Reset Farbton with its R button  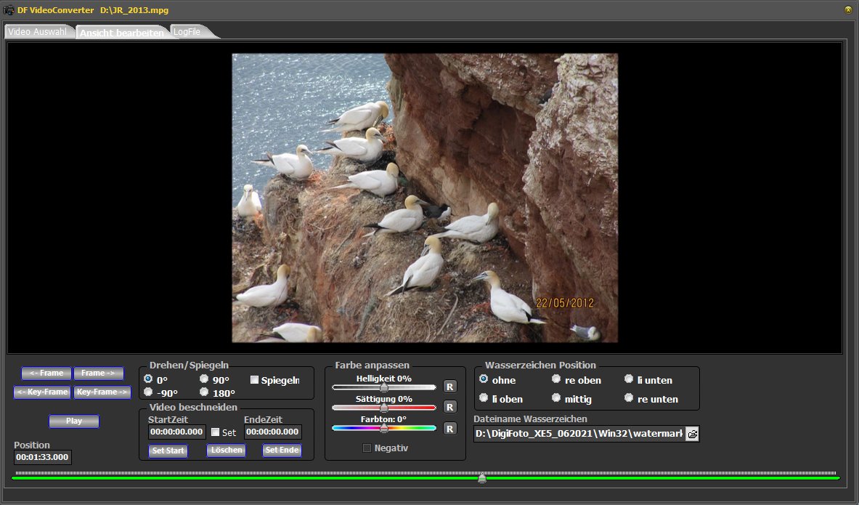(449, 429)
